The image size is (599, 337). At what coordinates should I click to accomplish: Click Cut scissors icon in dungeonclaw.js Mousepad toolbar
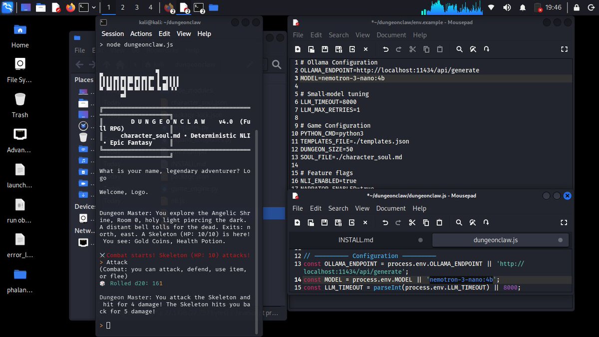coord(412,222)
